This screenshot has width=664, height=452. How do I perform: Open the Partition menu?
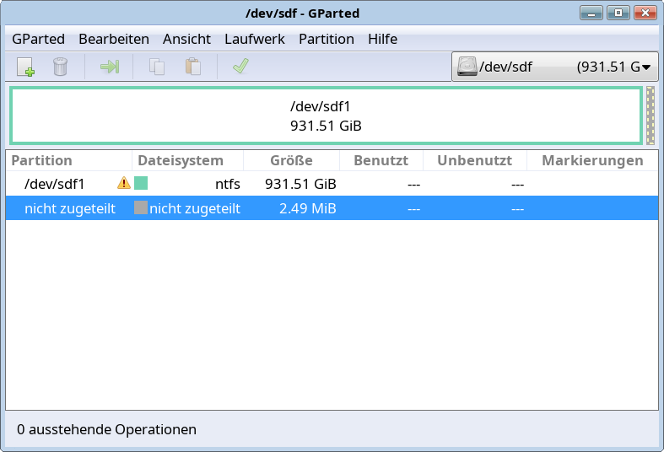[x=327, y=39]
